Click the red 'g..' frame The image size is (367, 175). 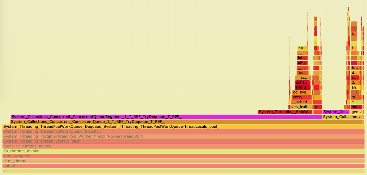coord(318,107)
